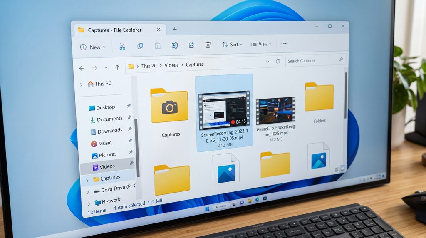Open the address bar history chevron

(x=267, y=62)
